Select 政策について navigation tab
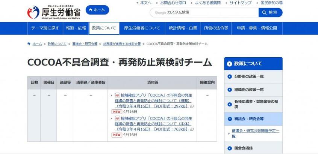The height and width of the screenshot is (154, 318). coord(104,28)
